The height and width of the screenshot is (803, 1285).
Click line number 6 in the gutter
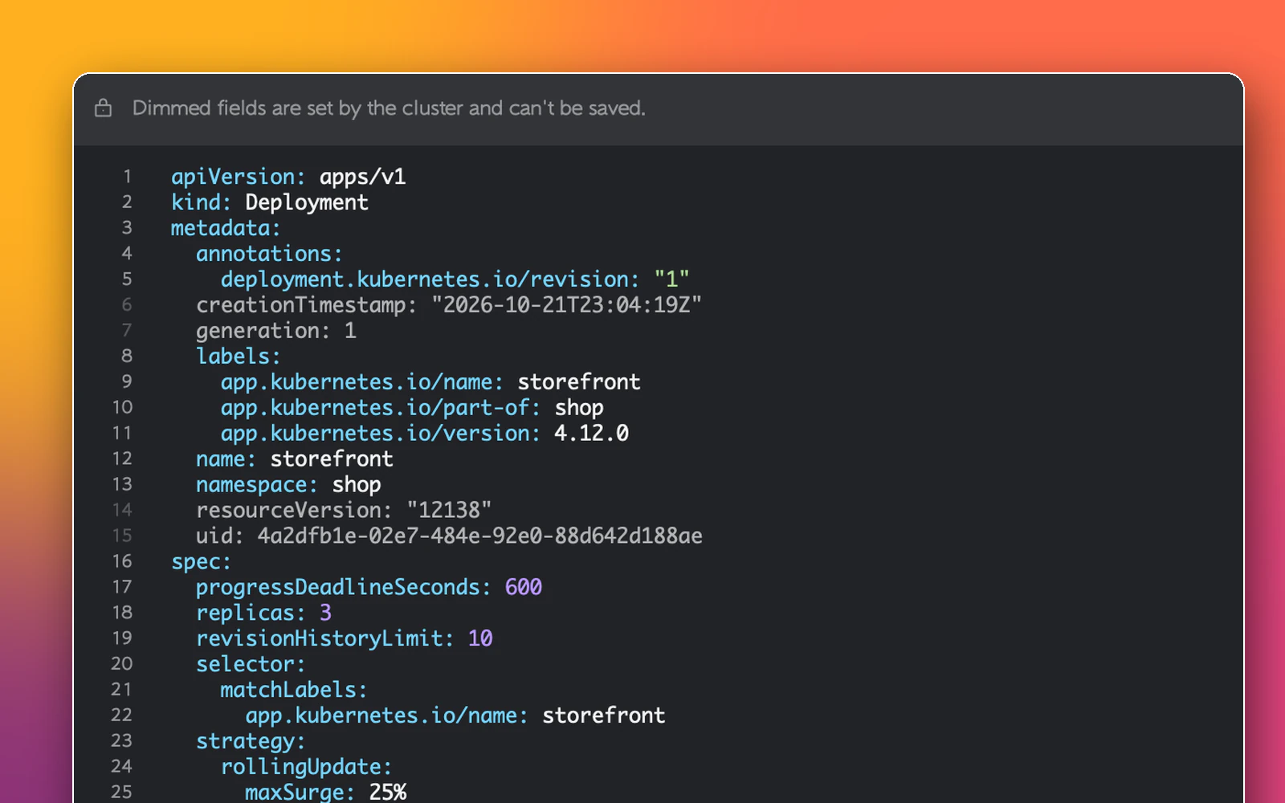click(x=127, y=305)
